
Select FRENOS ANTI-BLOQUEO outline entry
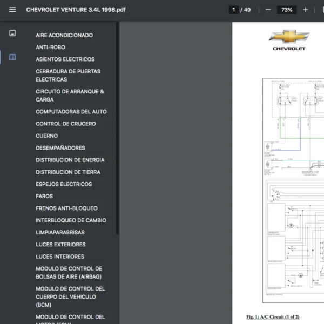coord(66,208)
